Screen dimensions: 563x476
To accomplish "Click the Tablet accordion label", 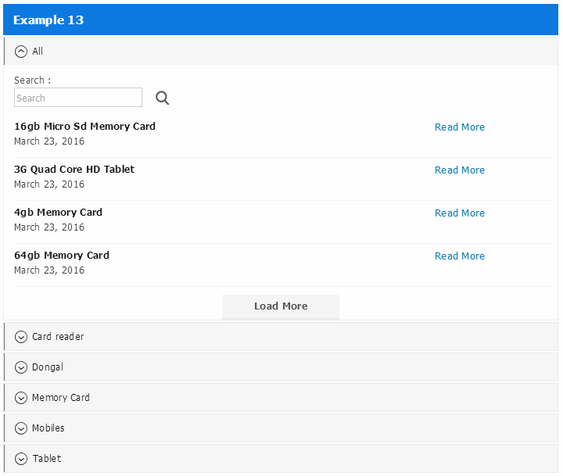I will click(x=47, y=459).
